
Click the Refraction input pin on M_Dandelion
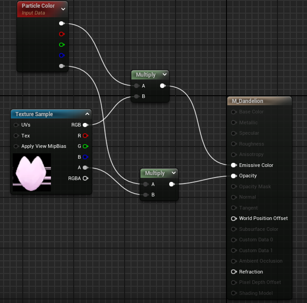point(234,272)
